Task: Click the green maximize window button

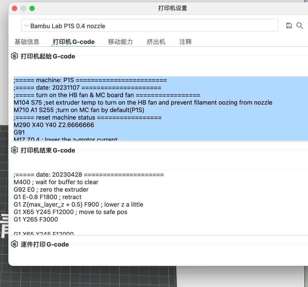Action: [x=32, y=8]
